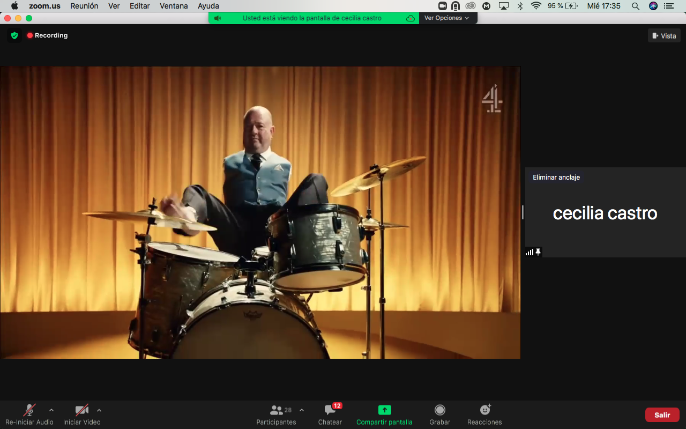
Task: Open Chatear with 12 unread messages
Action: [x=330, y=415]
